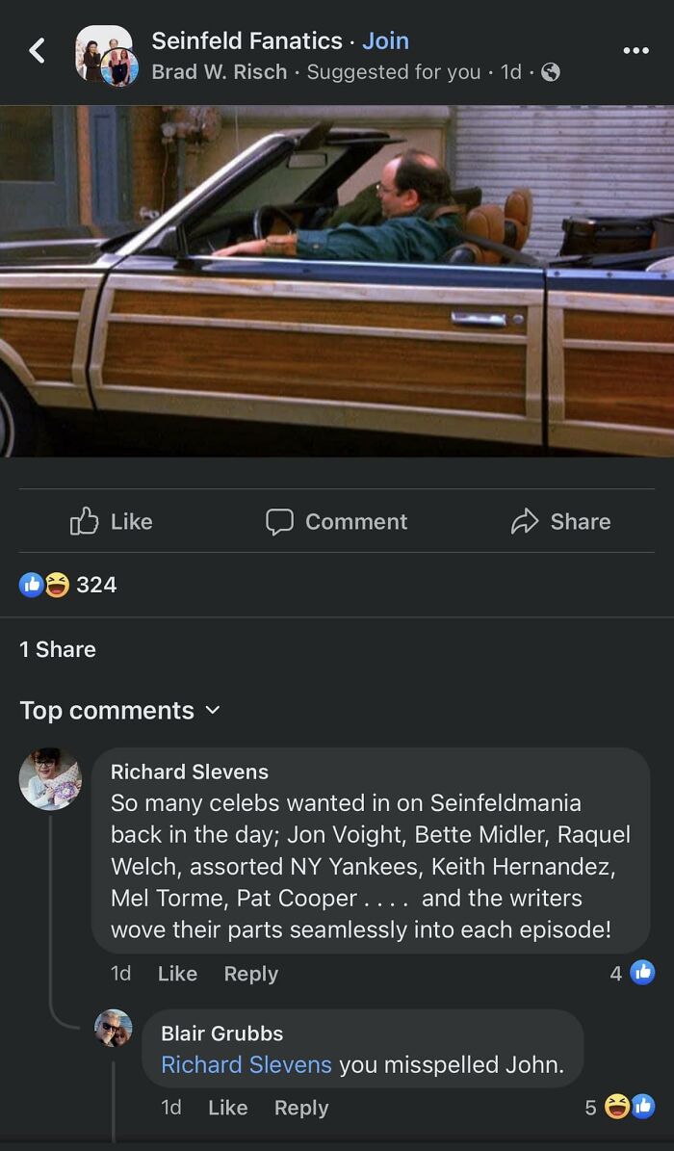Like Richard Slevens' comment
674x1151 pixels.
pyautogui.click(x=177, y=974)
